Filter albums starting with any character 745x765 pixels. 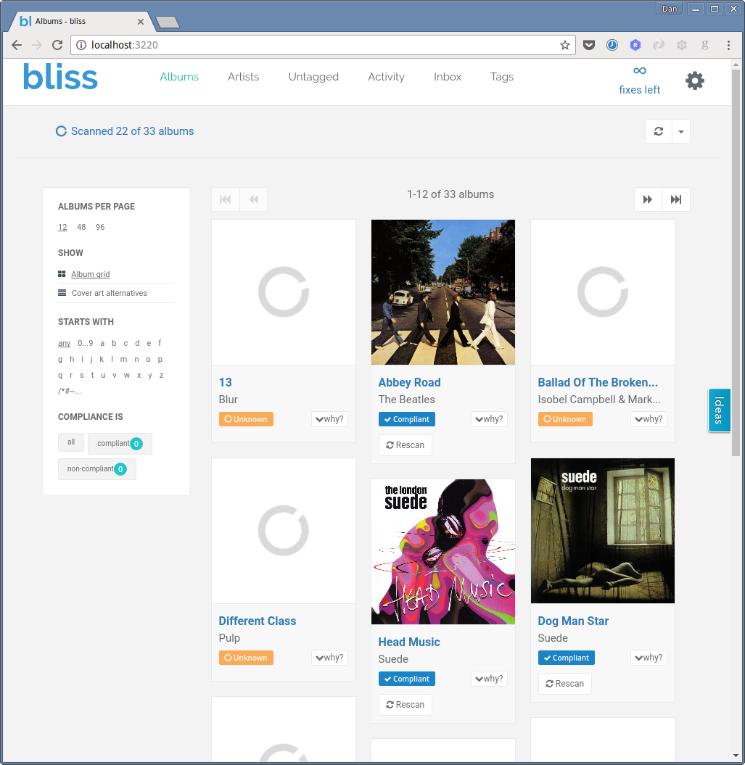tap(64, 344)
